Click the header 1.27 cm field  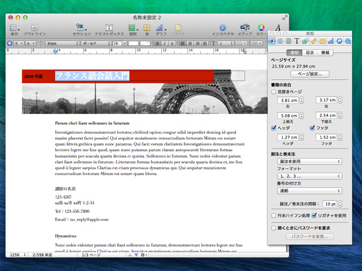[x=288, y=137]
